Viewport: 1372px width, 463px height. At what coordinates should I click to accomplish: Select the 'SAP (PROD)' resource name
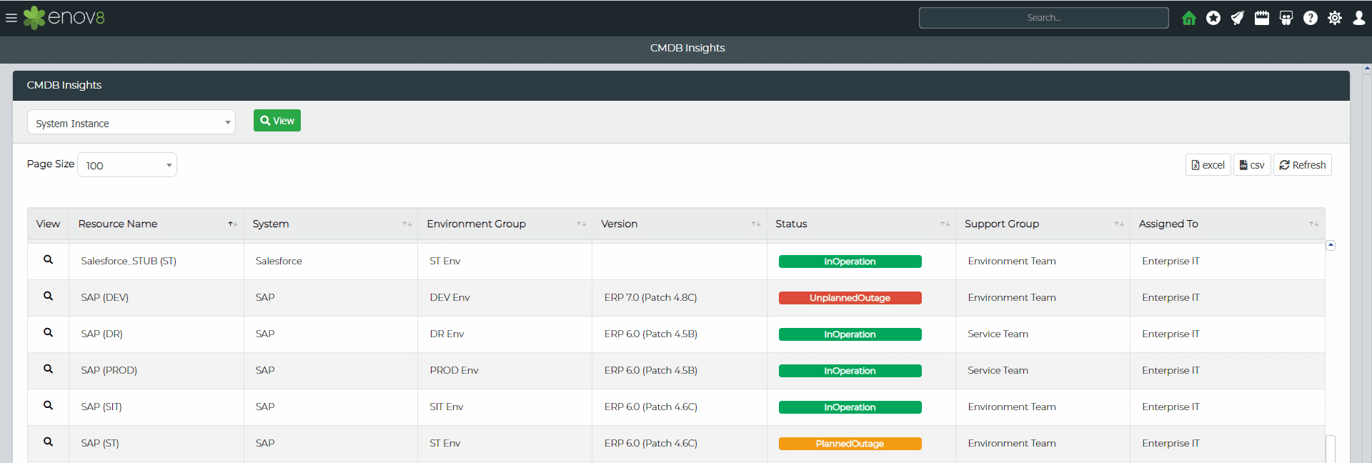109,370
